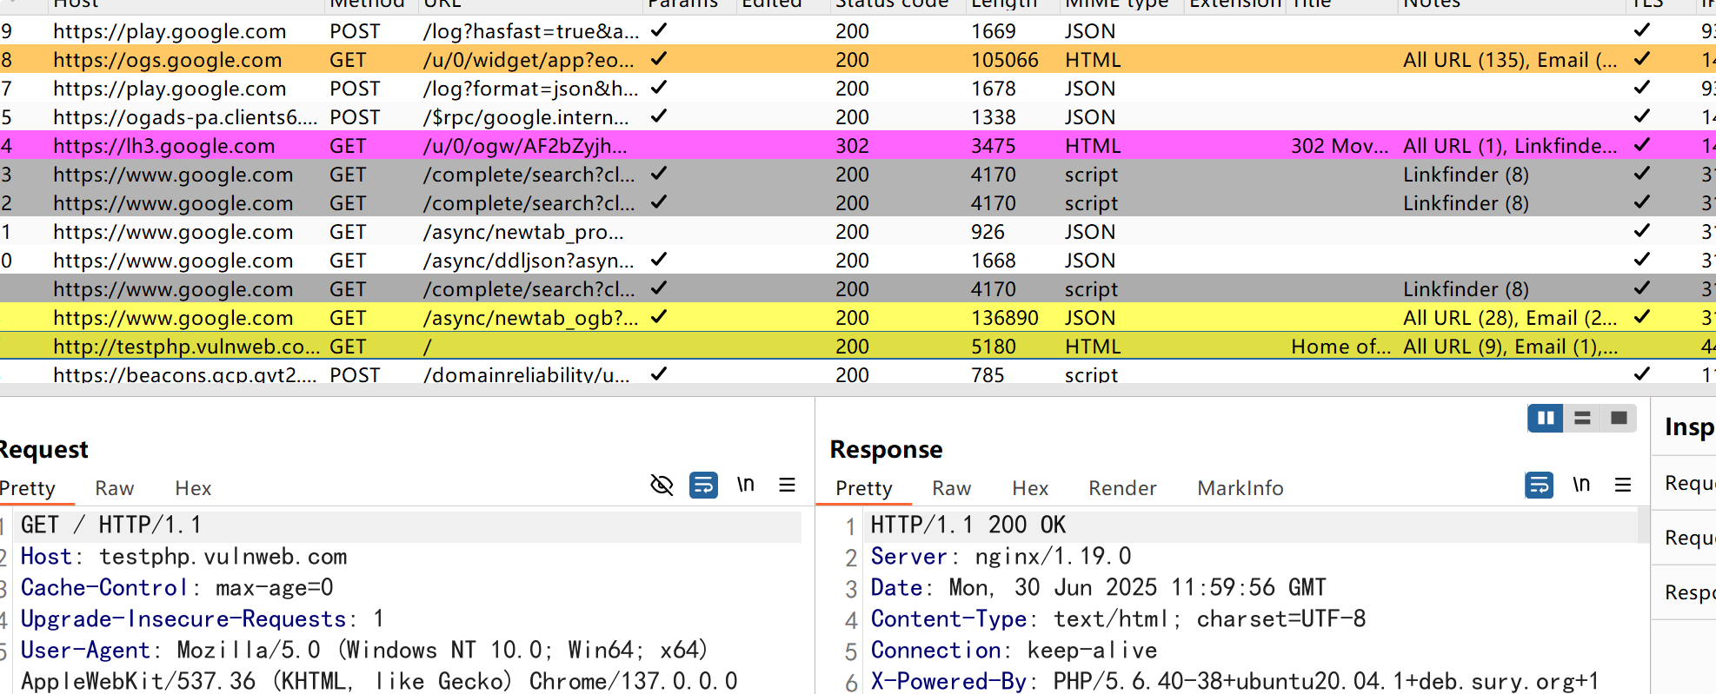
Task: Open the Hex tab in the Request panel
Action: click(x=193, y=488)
